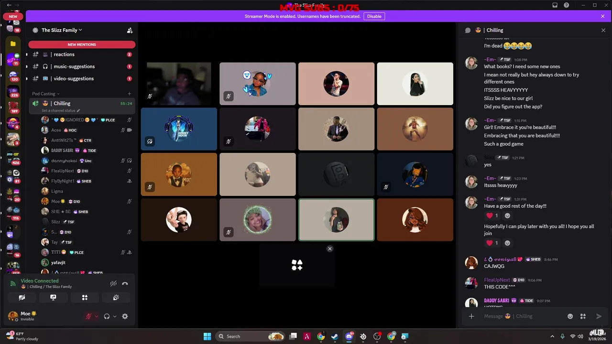Toggle deafen headphones
612x344 pixels.
click(107, 316)
